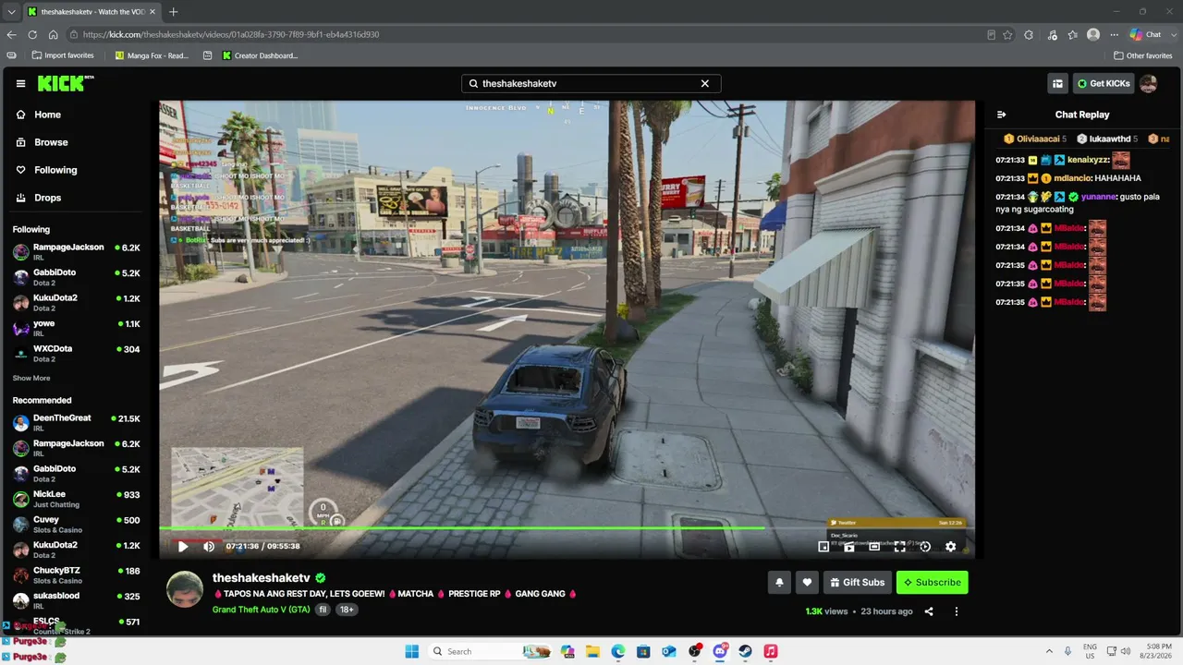The width and height of the screenshot is (1183, 665).
Task: Turn on notifications with the bell button
Action: tap(779, 582)
